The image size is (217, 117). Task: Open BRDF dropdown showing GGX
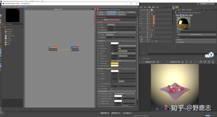tap(123, 53)
